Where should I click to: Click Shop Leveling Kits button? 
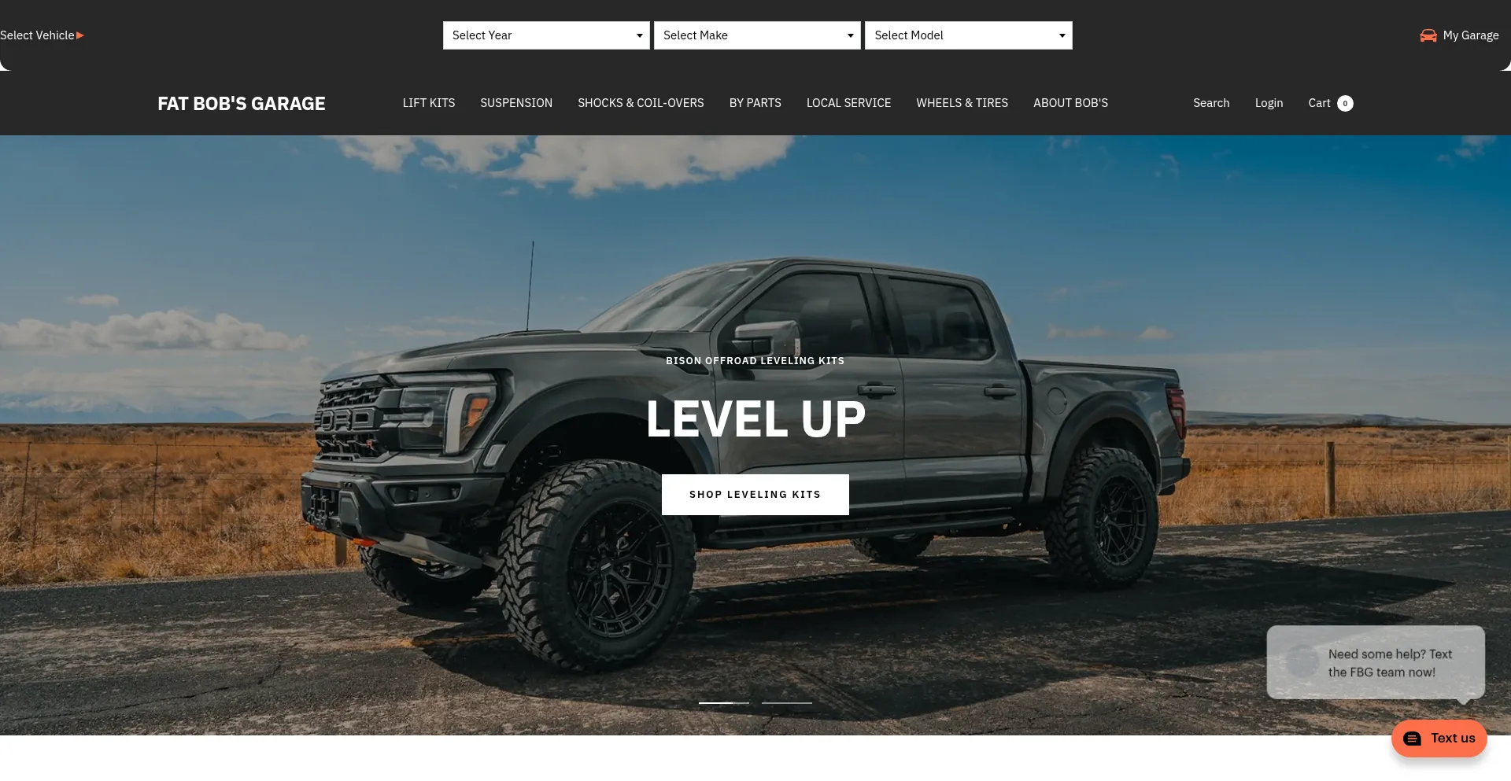(755, 495)
